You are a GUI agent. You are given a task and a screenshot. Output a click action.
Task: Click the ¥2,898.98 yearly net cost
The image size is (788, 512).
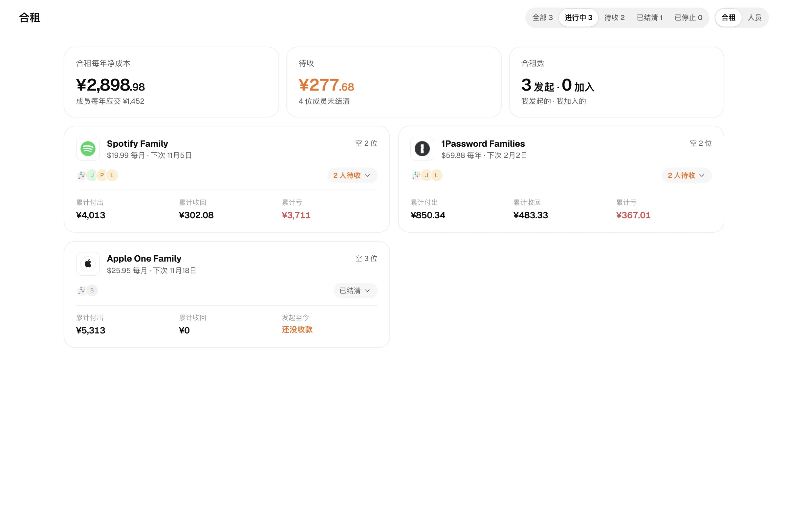pyautogui.click(x=110, y=85)
